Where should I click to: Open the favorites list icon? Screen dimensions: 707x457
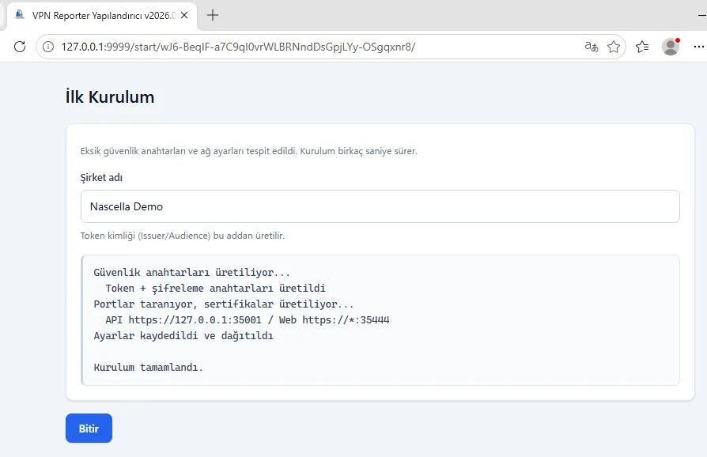[x=642, y=47]
